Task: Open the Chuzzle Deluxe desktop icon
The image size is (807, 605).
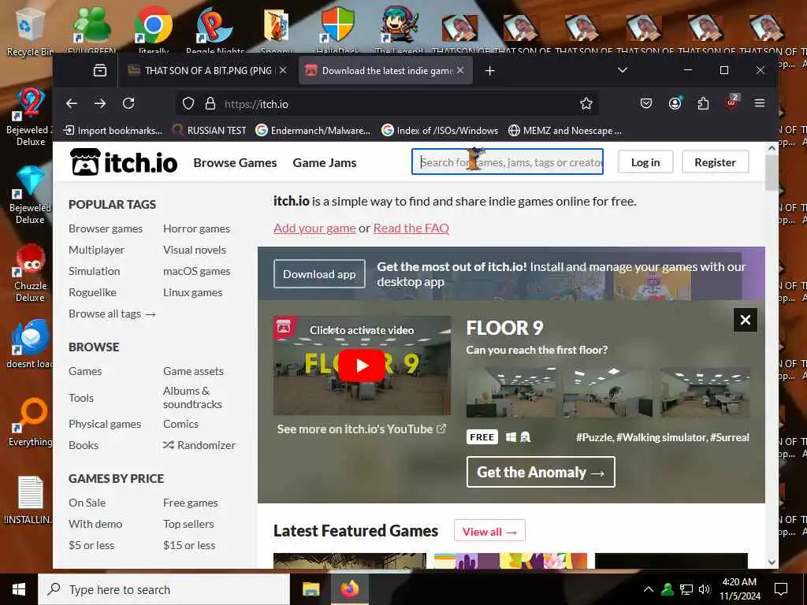Action: pyautogui.click(x=31, y=273)
